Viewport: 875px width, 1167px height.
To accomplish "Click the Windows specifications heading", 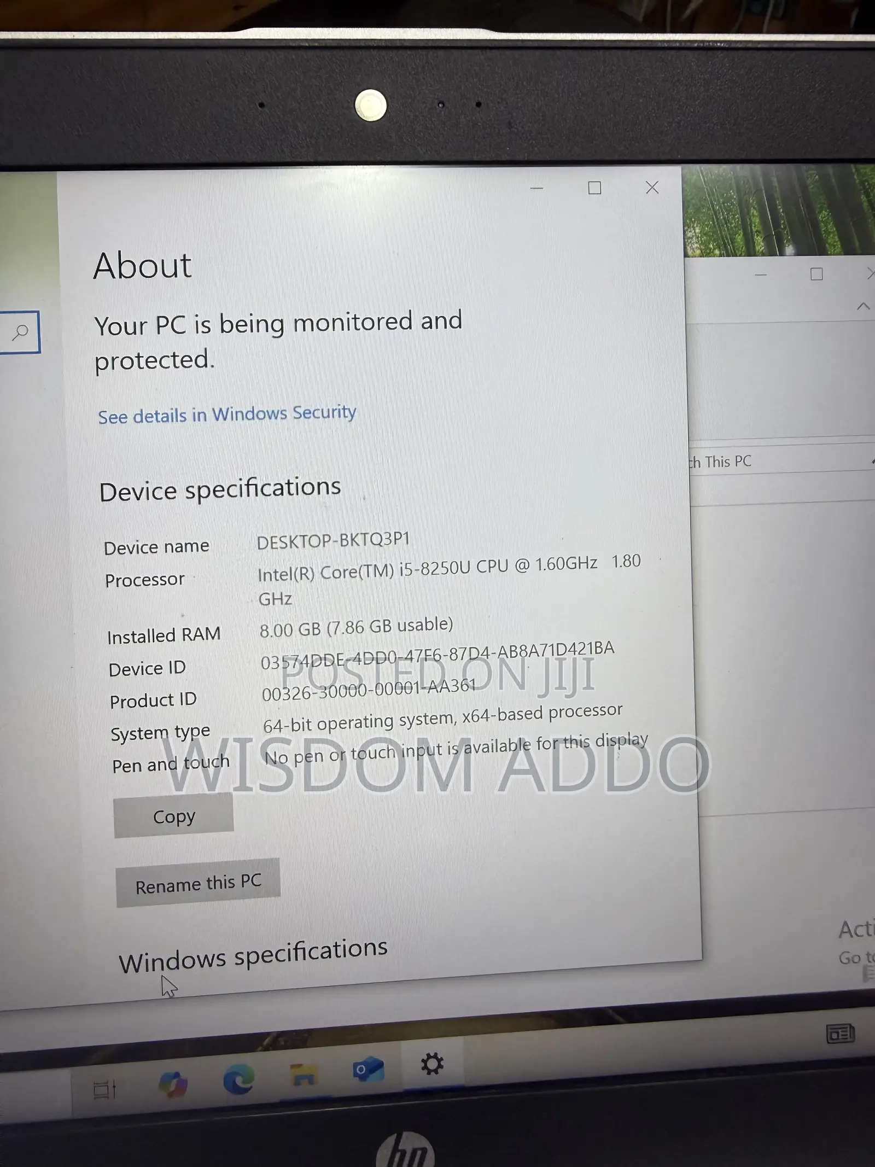I will 253,955.
